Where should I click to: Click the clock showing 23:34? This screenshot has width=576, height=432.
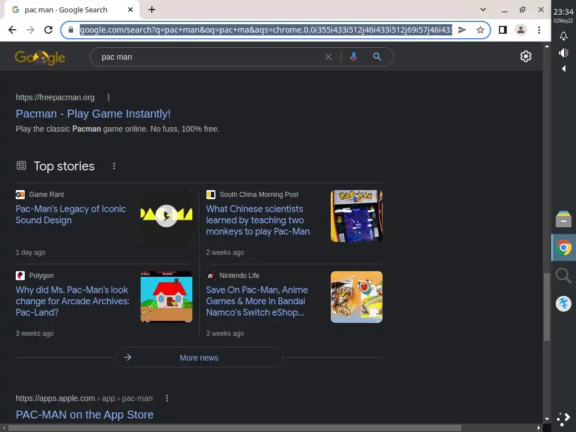(564, 12)
